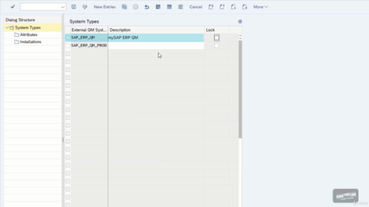Click the Dialog Structure panel header
This screenshot has width=369, height=207.
coord(32,20)
